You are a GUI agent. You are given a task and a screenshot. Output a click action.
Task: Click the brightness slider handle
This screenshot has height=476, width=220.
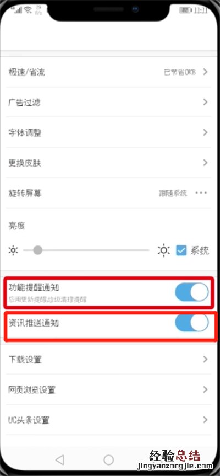coord(38,250)
